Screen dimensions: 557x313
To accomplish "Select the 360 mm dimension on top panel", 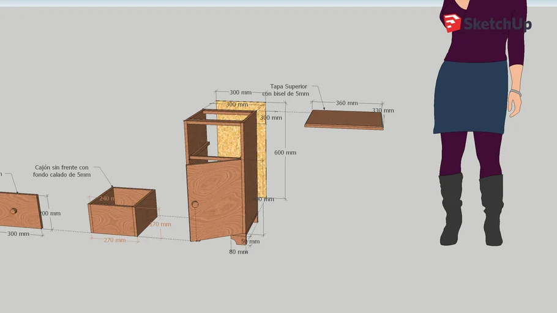I will 346,103.
